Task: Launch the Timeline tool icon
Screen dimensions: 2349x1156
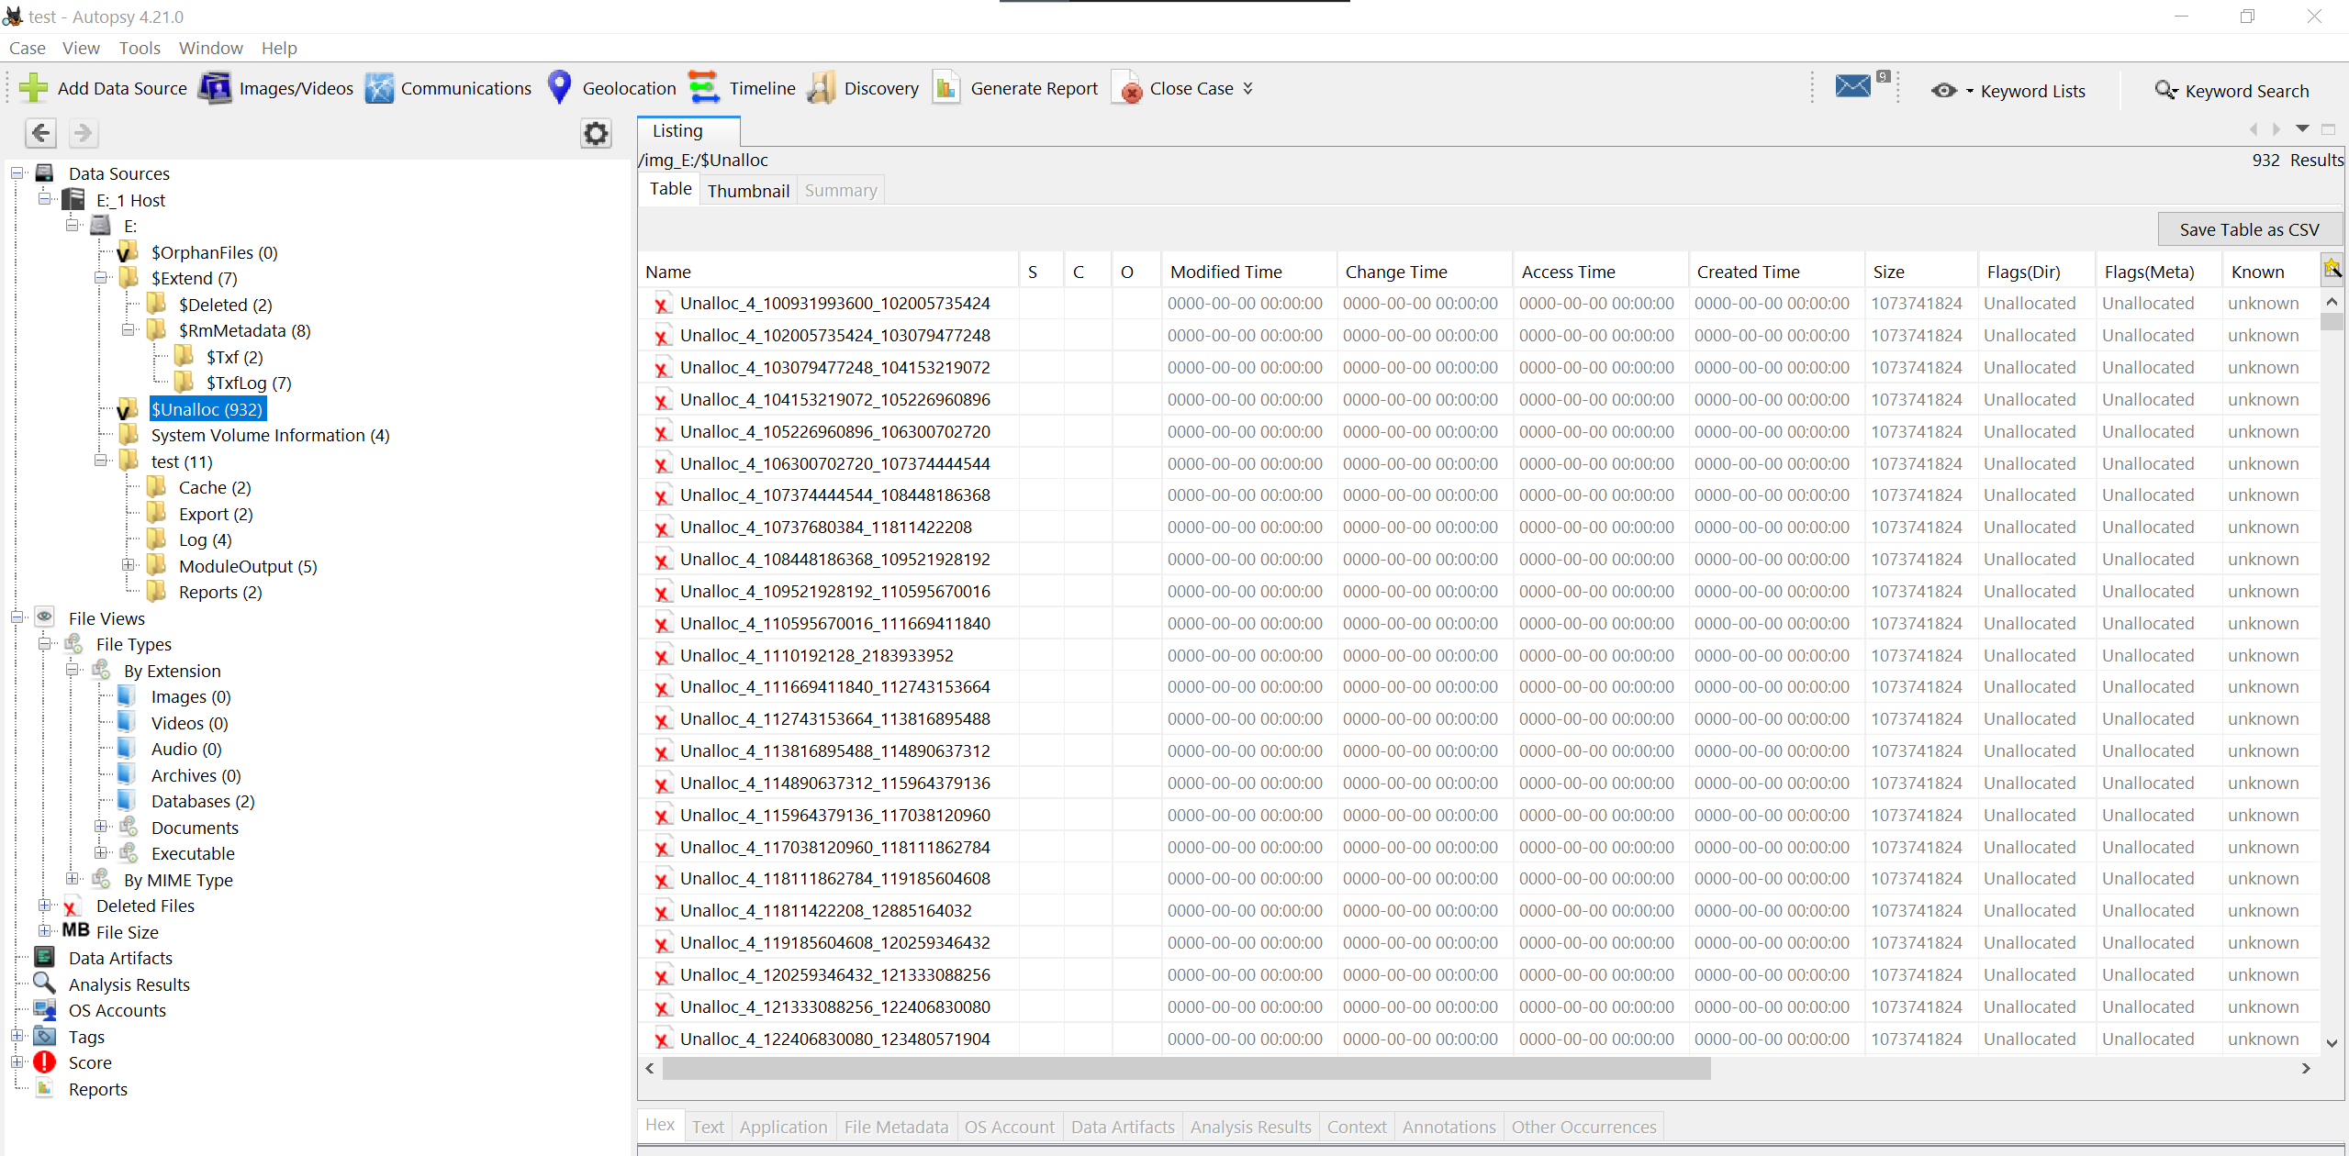Action: click(704, 88)
